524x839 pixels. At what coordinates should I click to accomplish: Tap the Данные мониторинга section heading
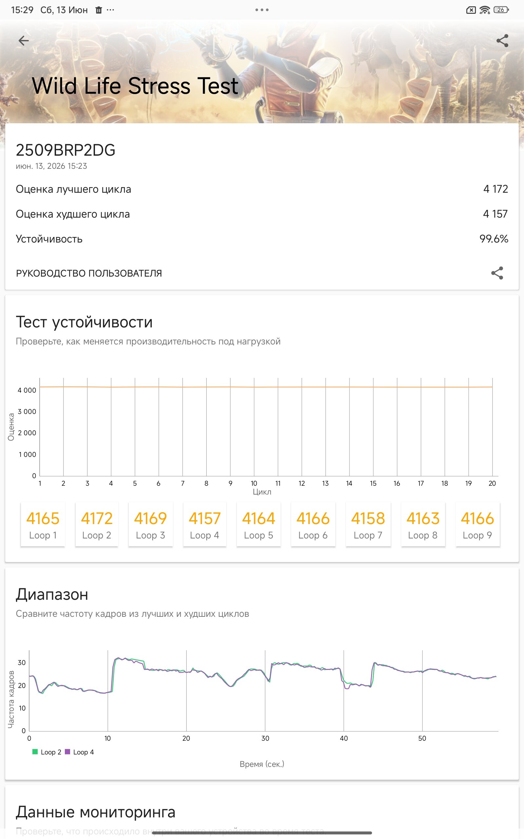[x=96, y=812]
